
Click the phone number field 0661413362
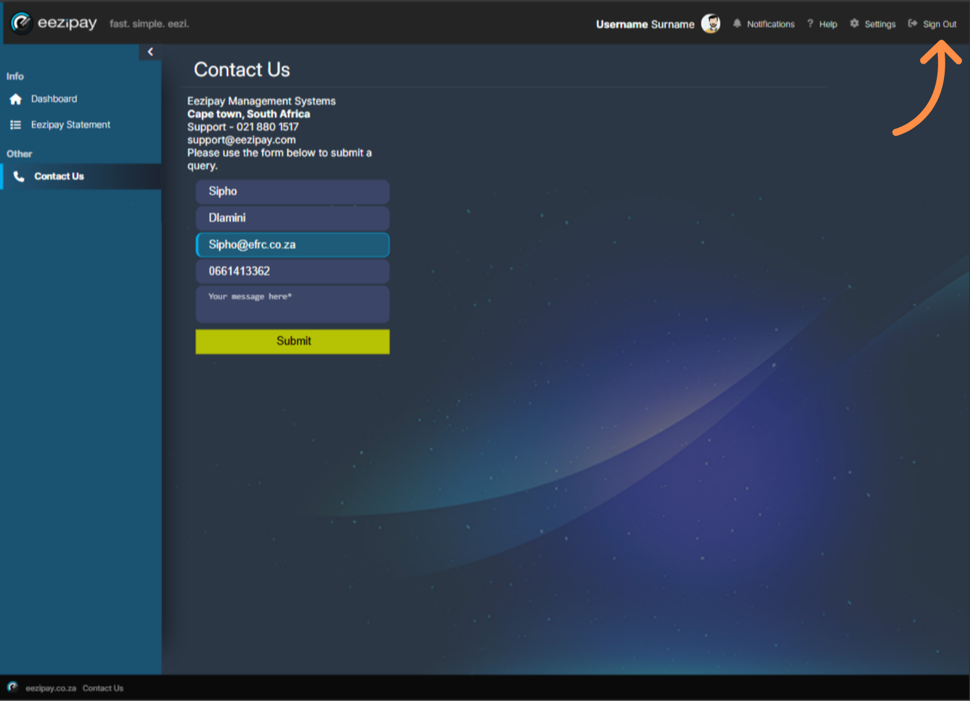[x=293, y=272]
